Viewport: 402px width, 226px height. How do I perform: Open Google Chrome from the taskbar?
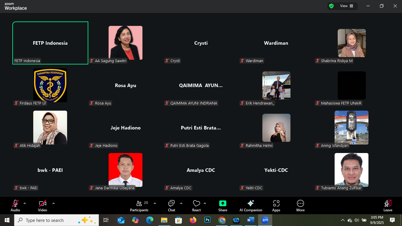pos(222,220)
